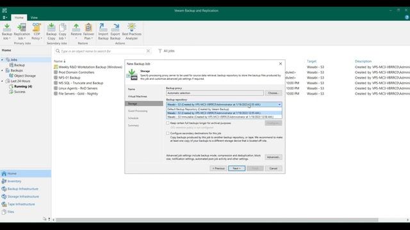410x230 pixels.
Task: Clear the job search box with X icon
Action: 148,51
